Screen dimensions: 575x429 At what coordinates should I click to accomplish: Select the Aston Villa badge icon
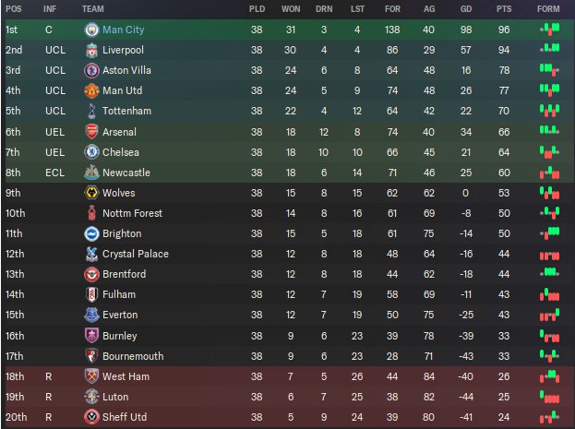pyautogui.click(x=90, y=70)
